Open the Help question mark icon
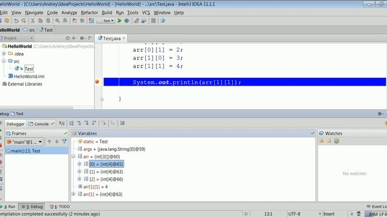Screen dimensions: 387x217 (163, 21)
